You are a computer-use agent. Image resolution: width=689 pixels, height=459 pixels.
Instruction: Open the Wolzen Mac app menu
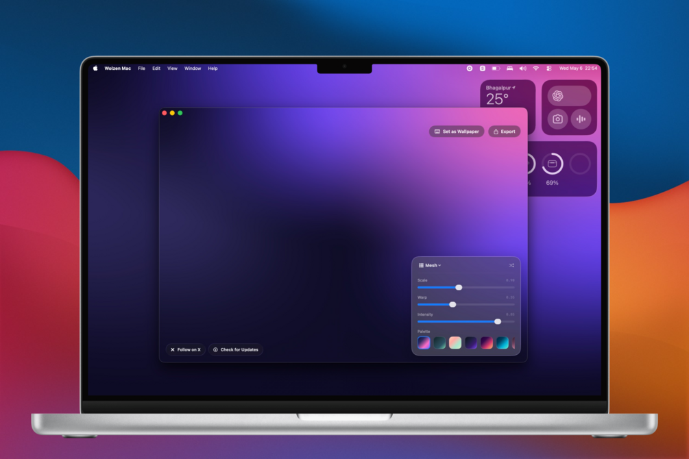pos(117,68)
